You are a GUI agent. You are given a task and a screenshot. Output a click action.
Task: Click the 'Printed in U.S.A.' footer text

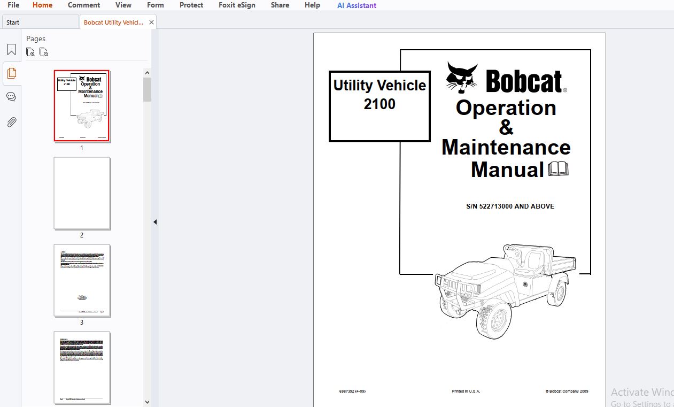466,391
